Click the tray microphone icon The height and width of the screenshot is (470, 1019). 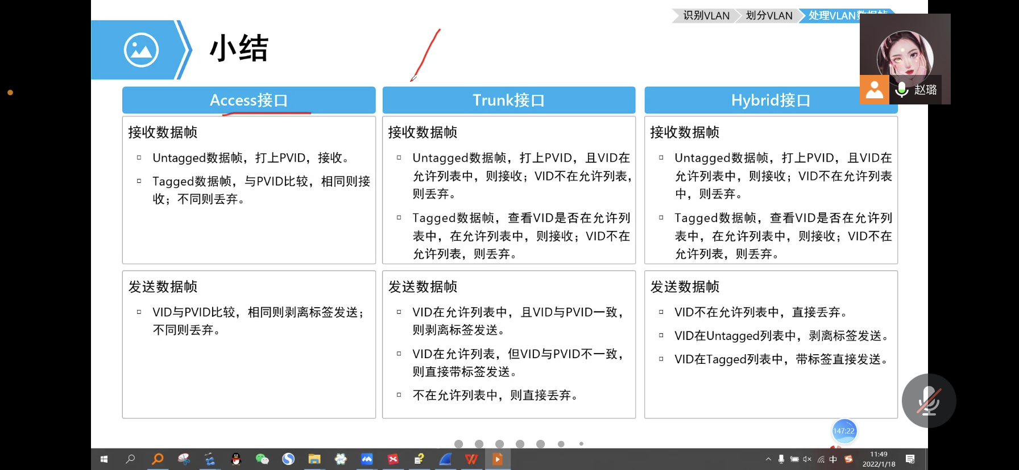[781, 459]
